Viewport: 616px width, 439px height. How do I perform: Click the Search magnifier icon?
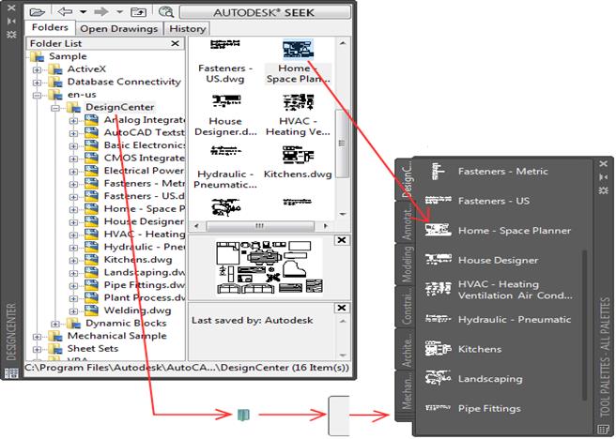coord(166,12)
